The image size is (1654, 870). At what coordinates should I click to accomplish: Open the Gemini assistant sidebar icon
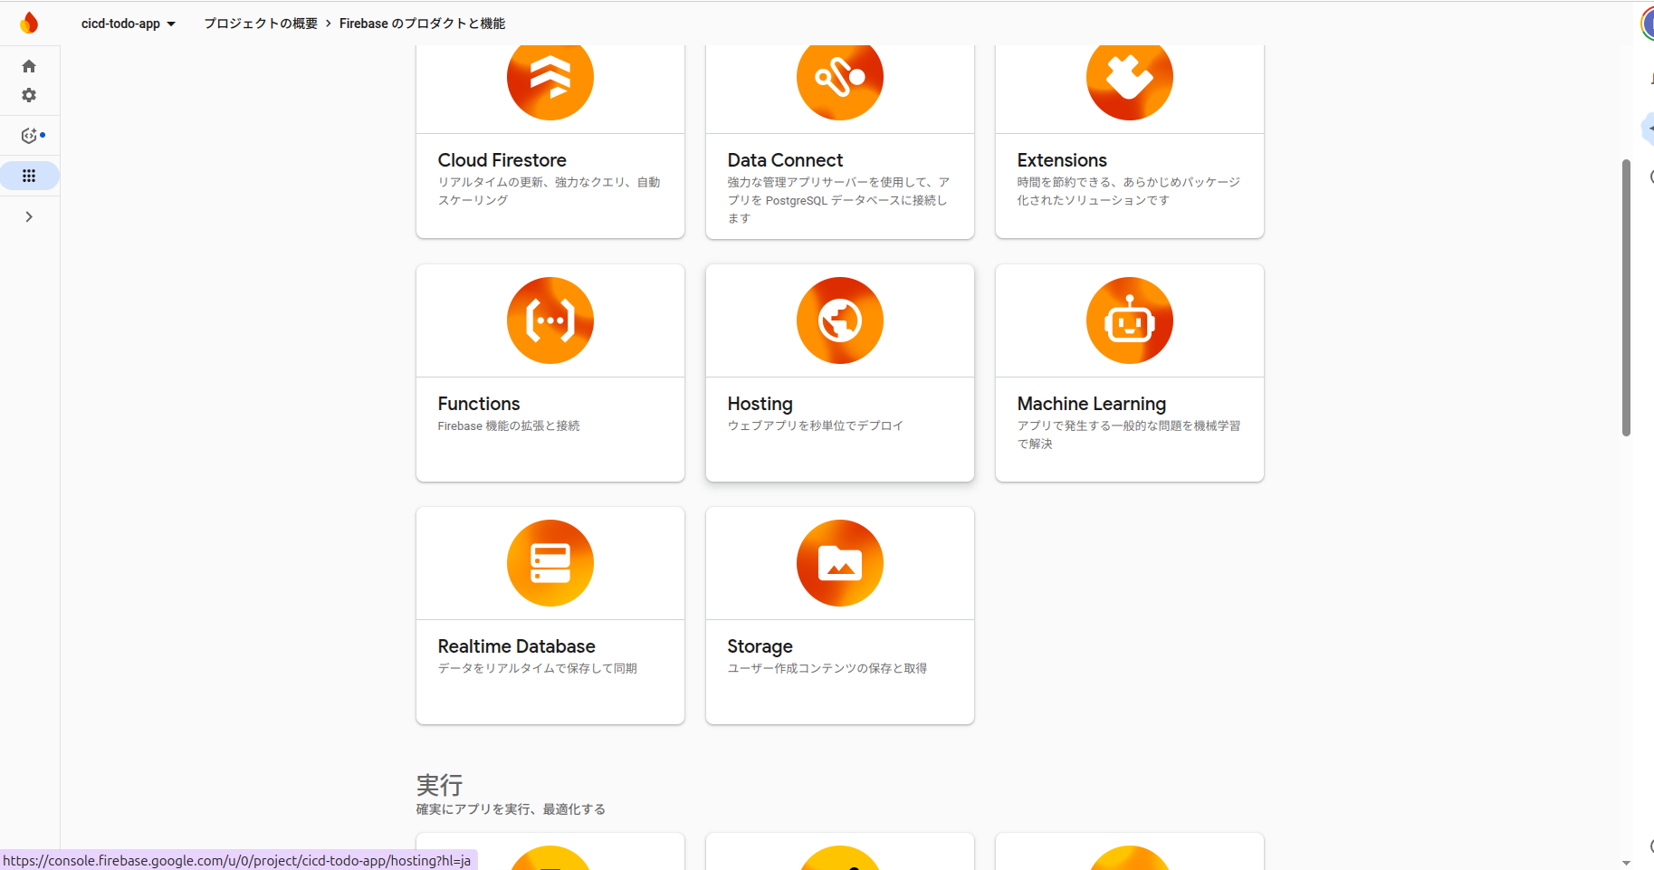30,136
